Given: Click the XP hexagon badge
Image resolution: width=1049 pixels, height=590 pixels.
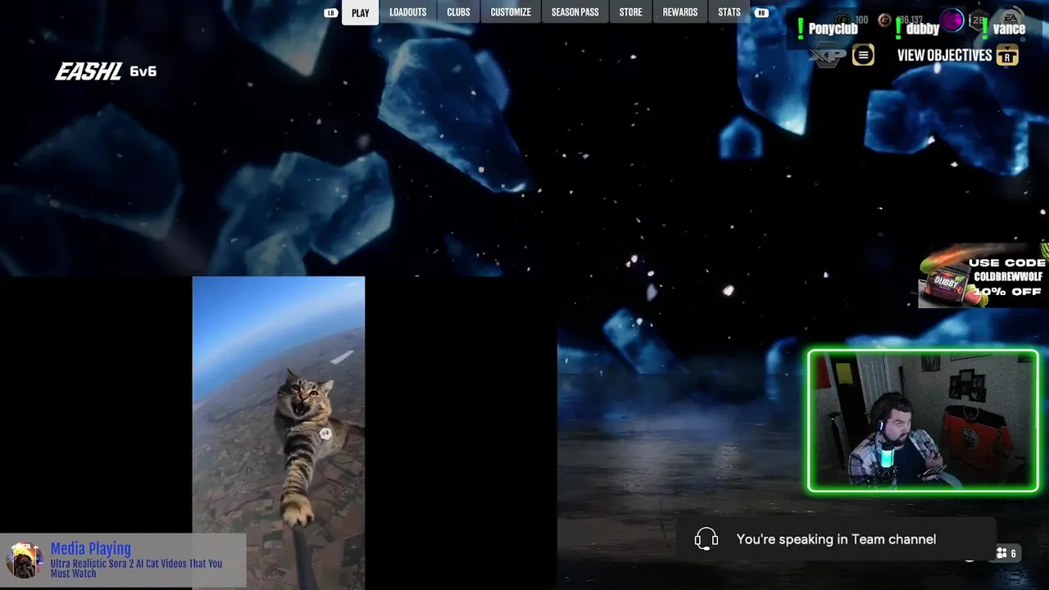Looking at the screenshot, I should coord(829,55).
